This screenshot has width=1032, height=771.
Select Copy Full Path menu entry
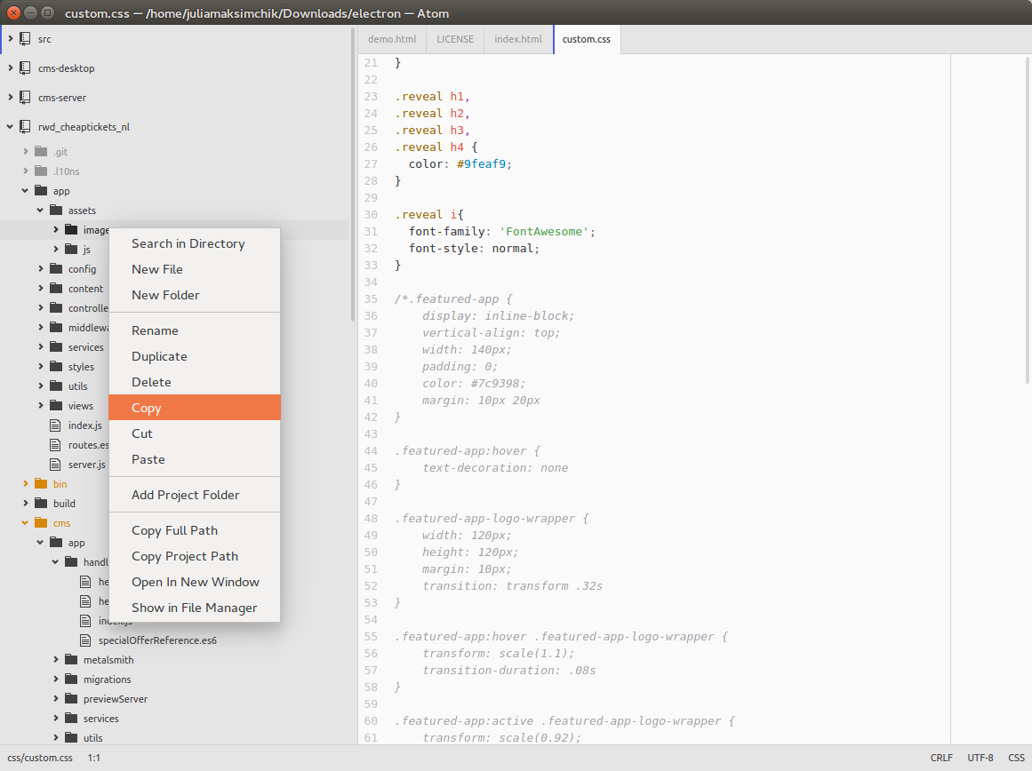pyautogui.click(x=194, y=530)
